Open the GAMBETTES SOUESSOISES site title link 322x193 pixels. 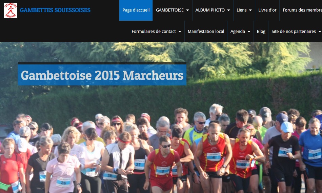pos(55,10)
